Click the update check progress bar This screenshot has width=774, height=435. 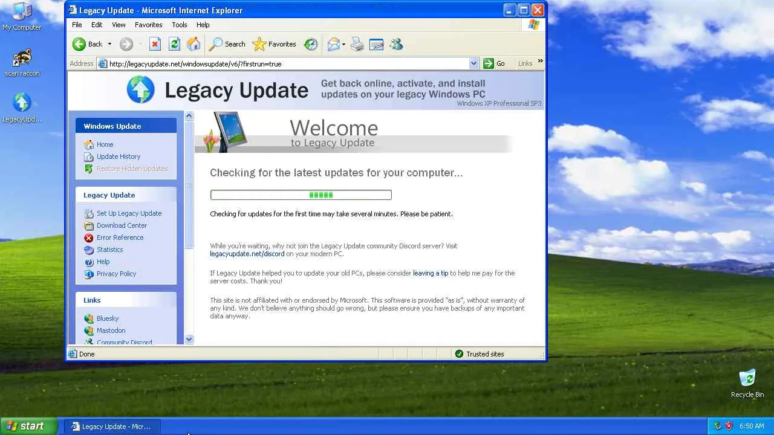(301, 195)
